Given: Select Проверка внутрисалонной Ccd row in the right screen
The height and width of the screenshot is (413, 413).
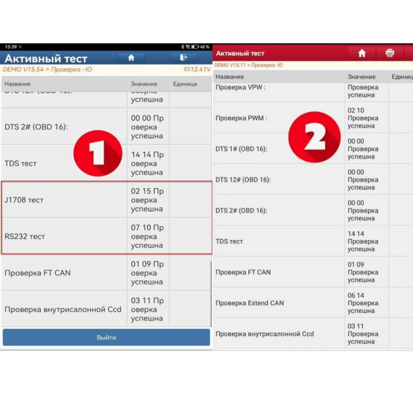Looking at the screenshot, I should coord(313,333).
